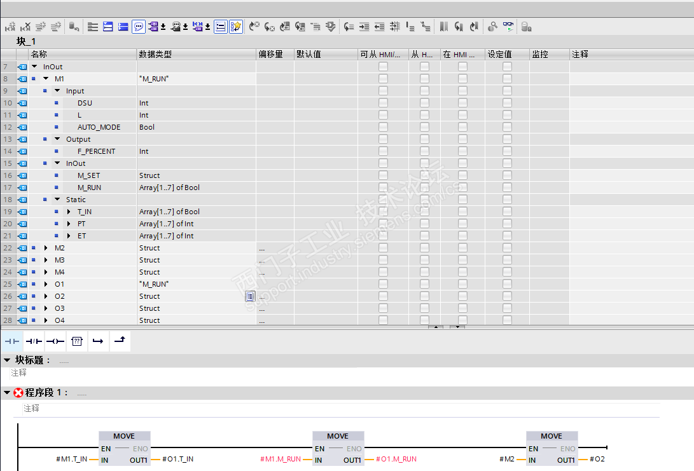Go to next bookmark icon
Screen dimensions: 694x471
(x=459, y=27)
